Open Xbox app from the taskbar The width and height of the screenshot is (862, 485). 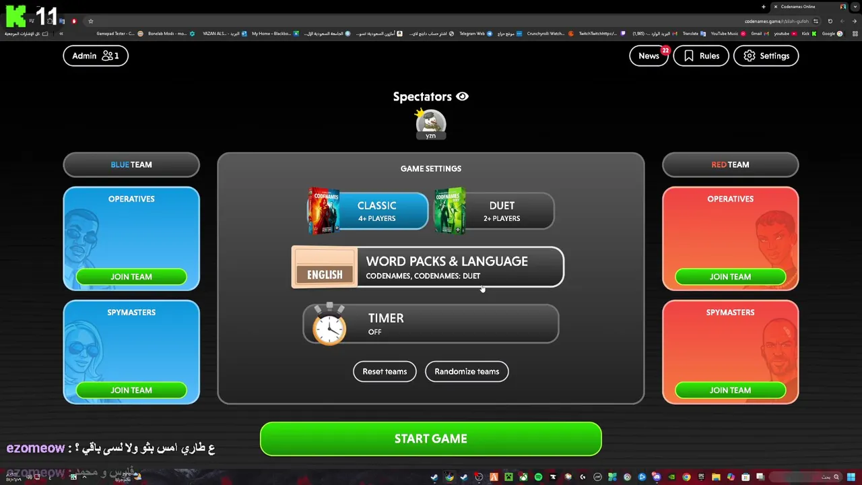[523, 477]
